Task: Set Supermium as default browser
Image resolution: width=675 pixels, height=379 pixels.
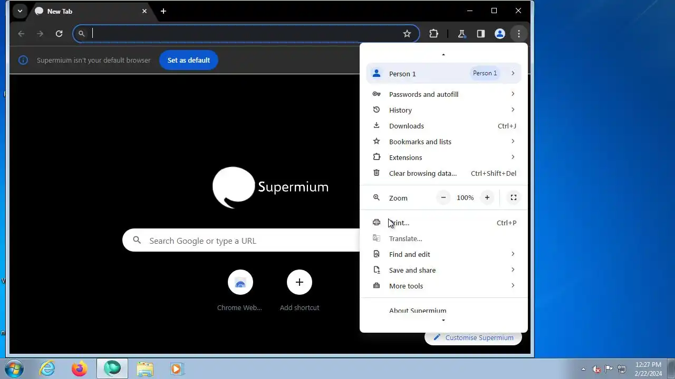Action: tap(189, 60)
